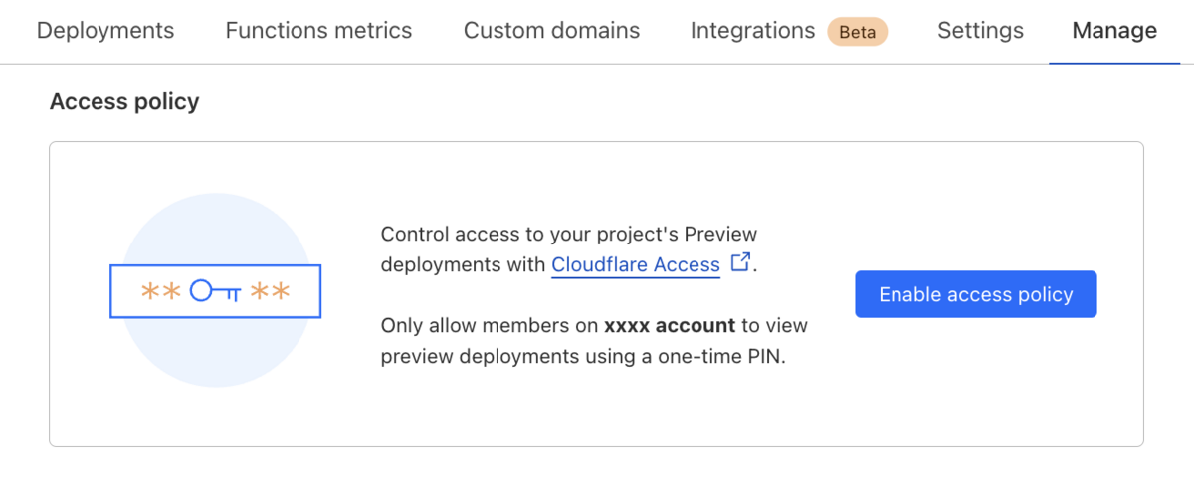Open the Cloudflare Access link
1194x487 pixels.
pyautogui.click(x=636, y=265)
